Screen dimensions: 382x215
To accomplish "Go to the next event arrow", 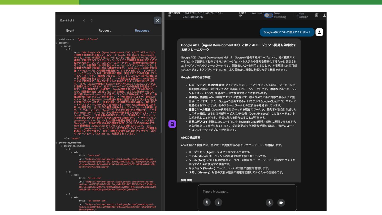I will point(92,20).
